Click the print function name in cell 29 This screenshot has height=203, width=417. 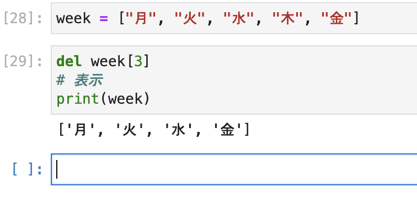coord(78,99)
